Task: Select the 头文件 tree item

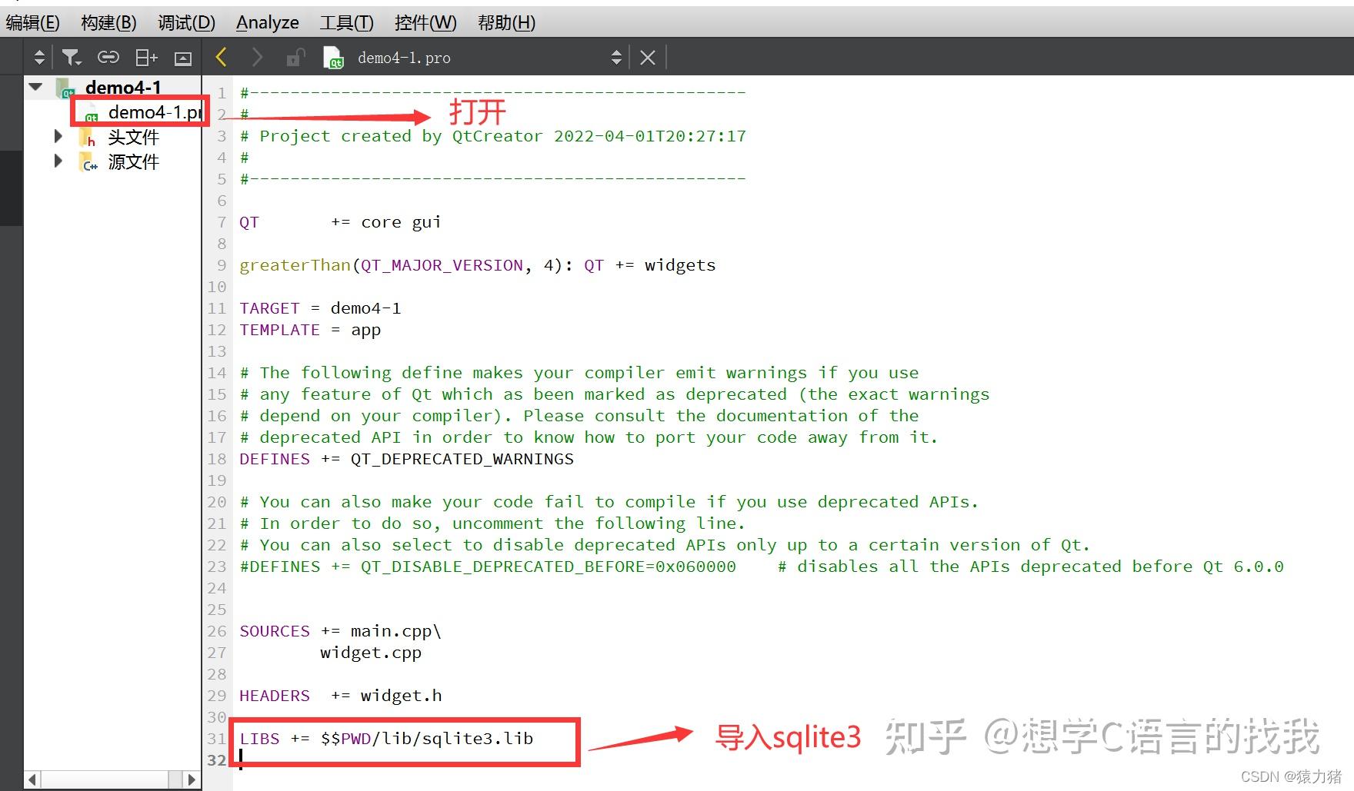Action: tap(133, 137)
